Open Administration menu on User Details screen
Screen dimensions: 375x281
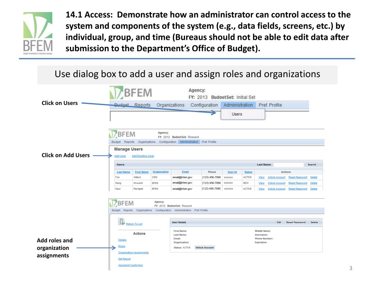183,210
